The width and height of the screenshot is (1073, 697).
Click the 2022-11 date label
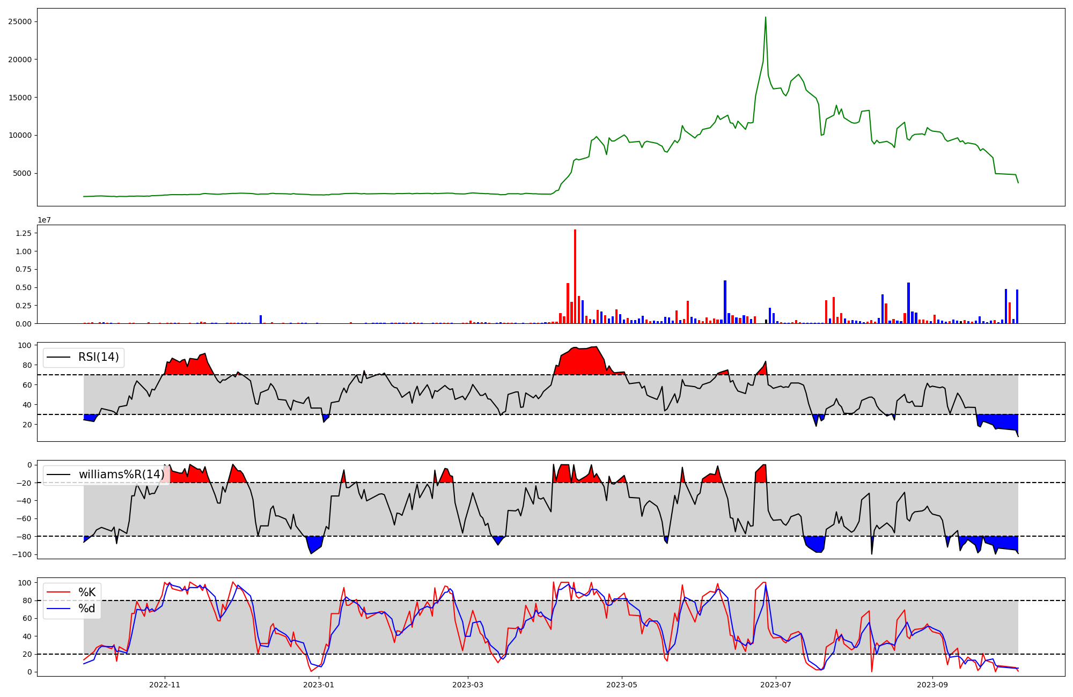tap(165, 685)
